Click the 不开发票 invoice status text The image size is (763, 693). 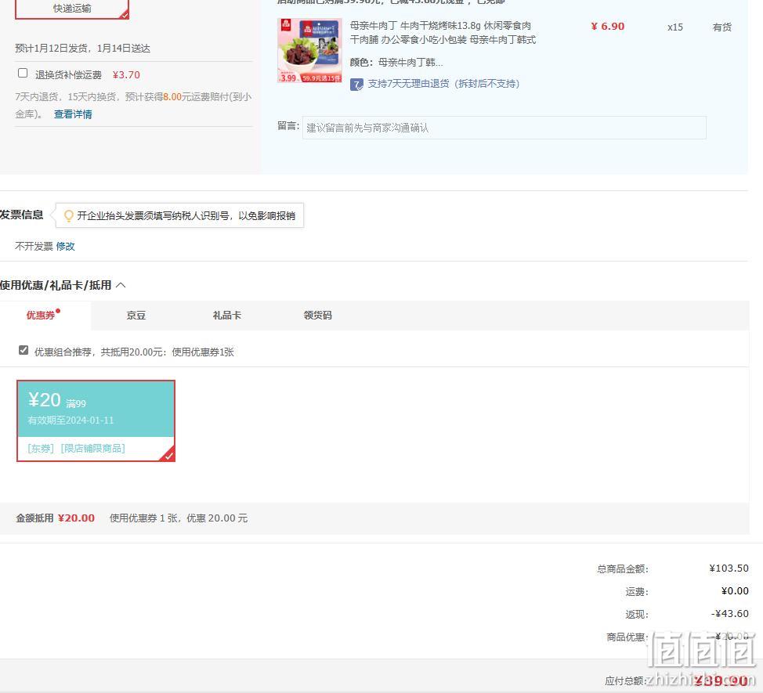[34, 246]
